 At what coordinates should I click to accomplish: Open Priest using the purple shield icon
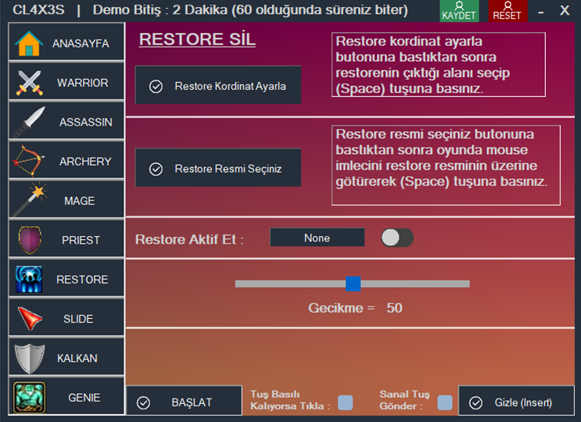point(29,240)
